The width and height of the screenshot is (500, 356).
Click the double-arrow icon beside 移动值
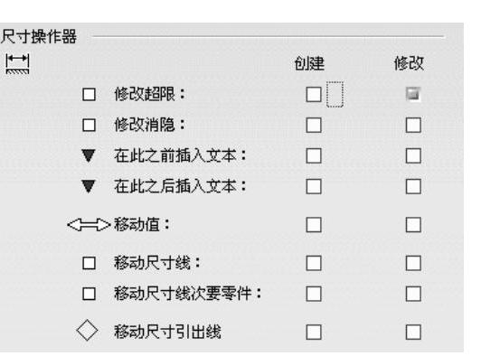point(89,225)
